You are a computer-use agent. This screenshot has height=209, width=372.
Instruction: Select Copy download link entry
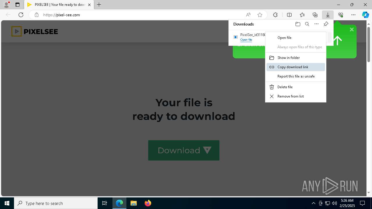296,67
